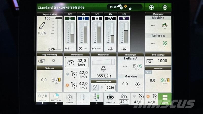Select SCV V valve header
Viewport: 203px width, 114px height.
tap(124, 18)
